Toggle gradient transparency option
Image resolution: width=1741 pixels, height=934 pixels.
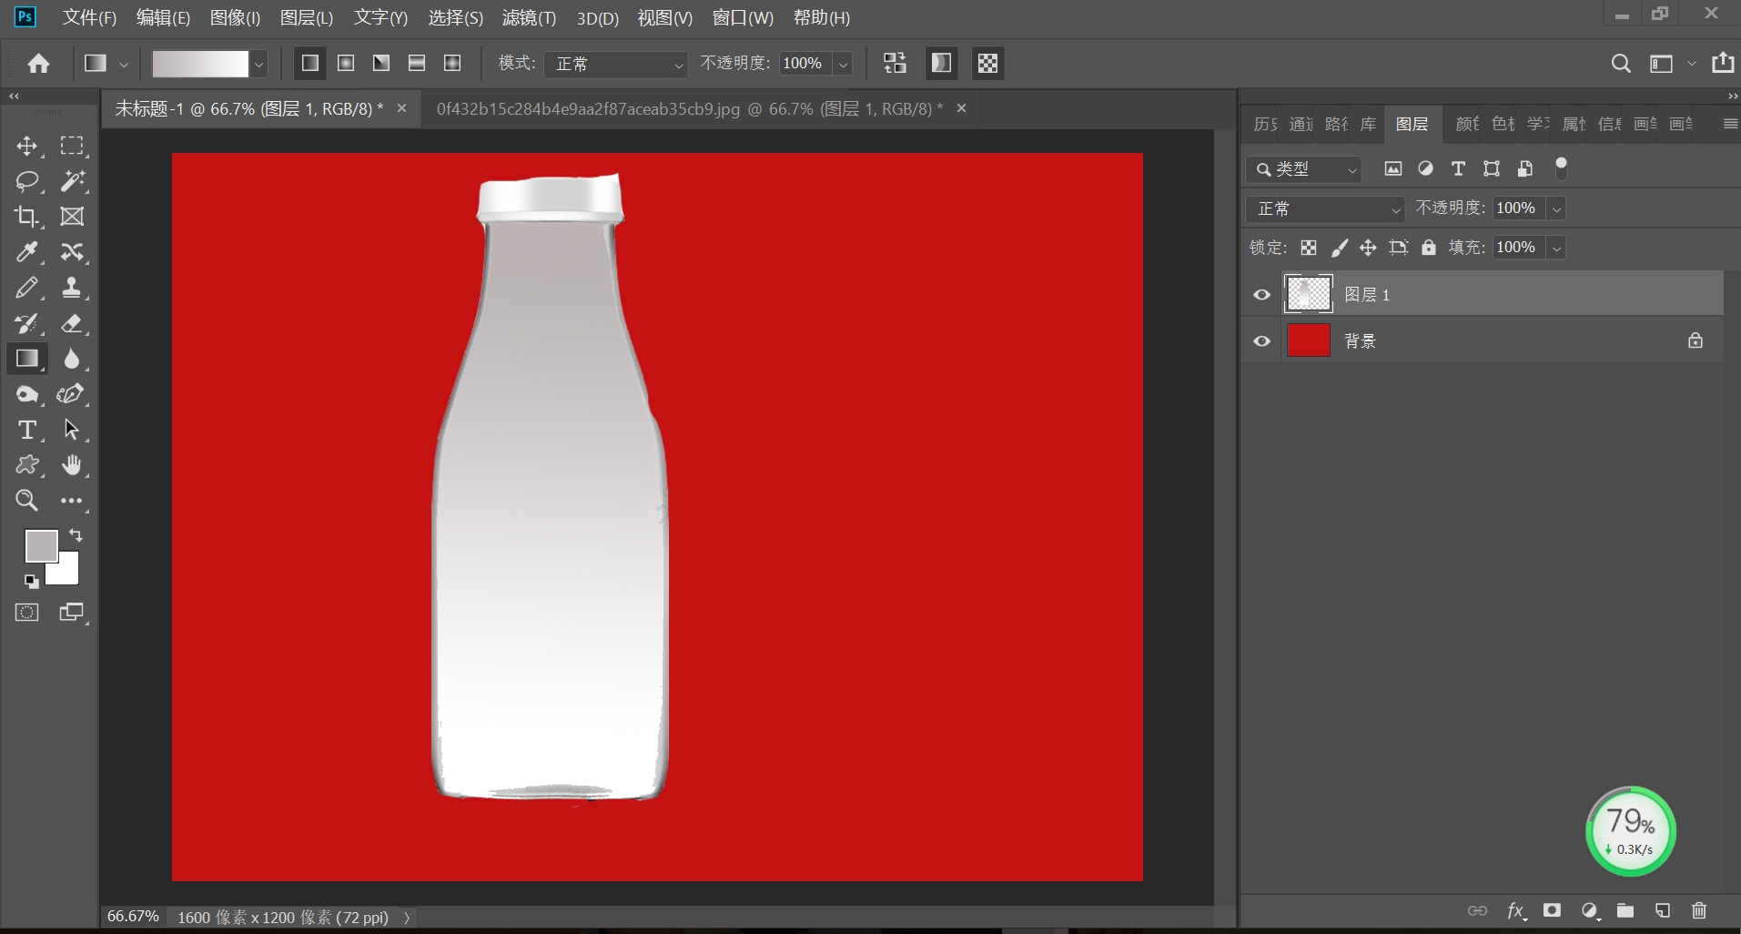[987, 63]
